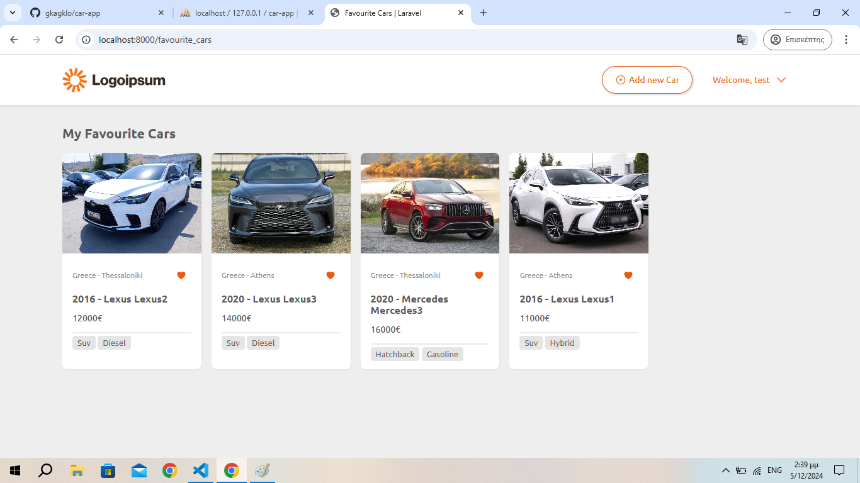This screenshot has width=860, height=483.
Task: Click the Suv tag on Lexus3 card
Action: click(x=233, y=343)
